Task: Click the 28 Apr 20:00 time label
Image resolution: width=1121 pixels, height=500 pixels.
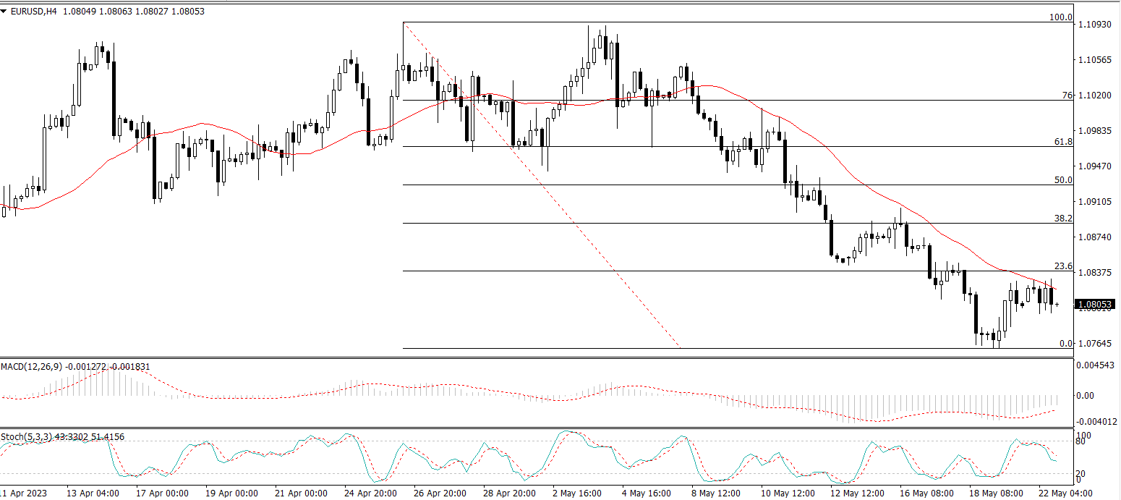Action: [509, 493]
